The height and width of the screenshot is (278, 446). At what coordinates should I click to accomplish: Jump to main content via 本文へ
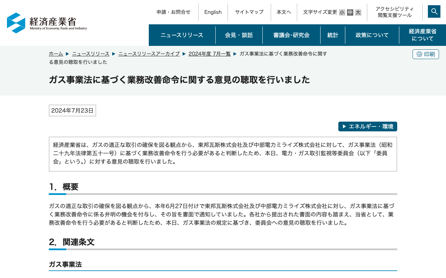click(x=284, y=12)
